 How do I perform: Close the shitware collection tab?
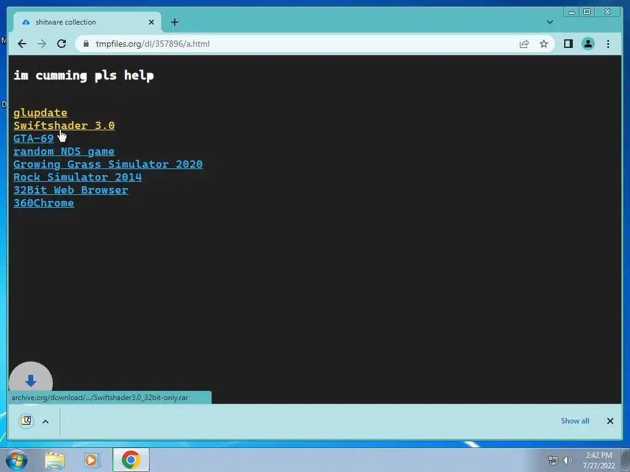pos(151,22)
